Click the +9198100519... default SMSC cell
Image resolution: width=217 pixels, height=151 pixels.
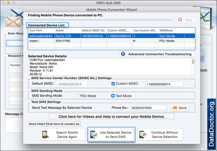94,36
